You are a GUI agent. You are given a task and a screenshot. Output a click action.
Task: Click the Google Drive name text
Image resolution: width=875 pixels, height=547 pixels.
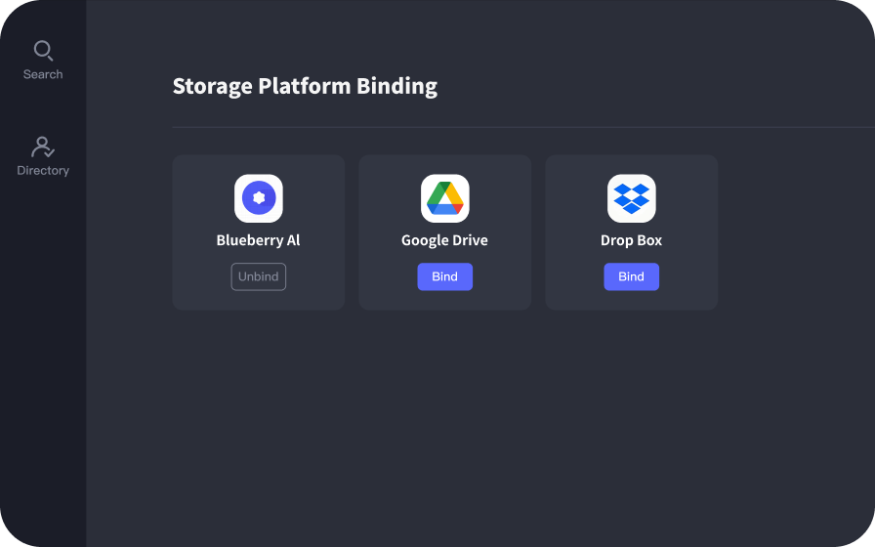(444, 240)
